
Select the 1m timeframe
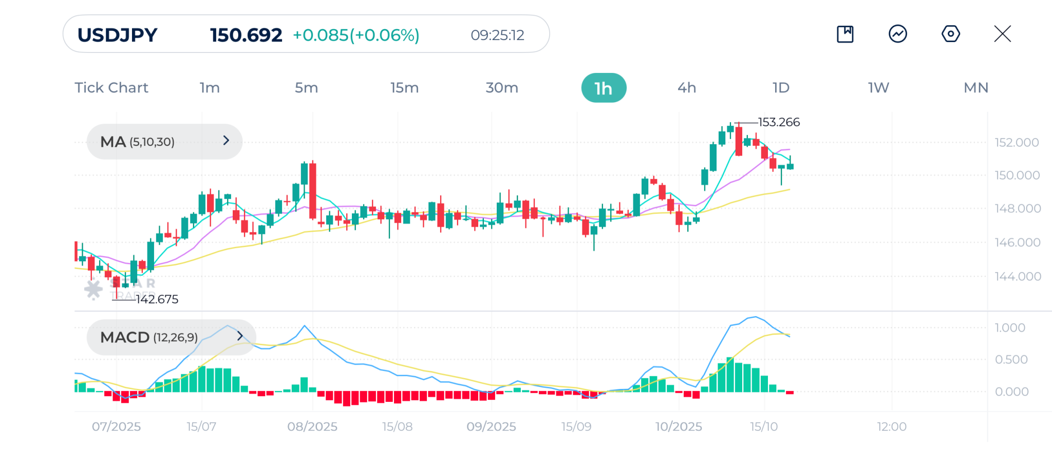point(210,88)
